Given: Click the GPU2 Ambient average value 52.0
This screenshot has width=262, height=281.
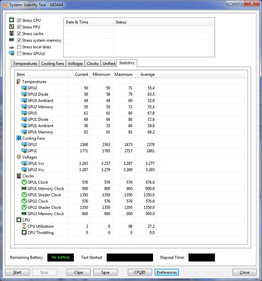Looking at the screenshot, I should click(x=151, y=101).
